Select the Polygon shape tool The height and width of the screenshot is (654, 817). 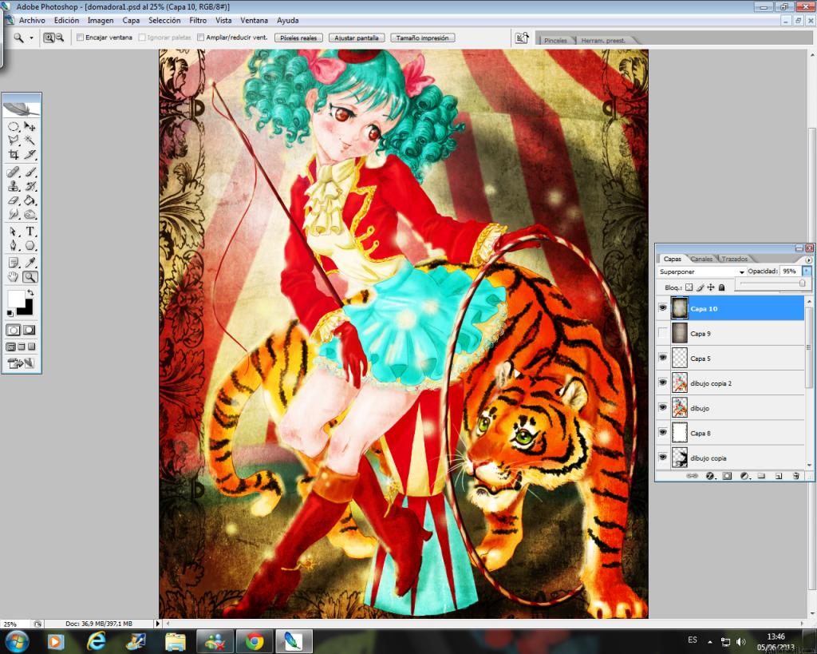(x=30, y=246)
